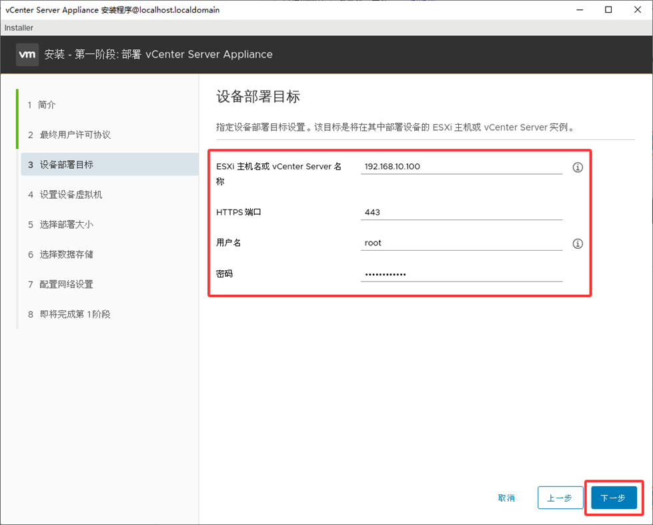
Task: Click info icon beside the username field
Action: [578, 243]
